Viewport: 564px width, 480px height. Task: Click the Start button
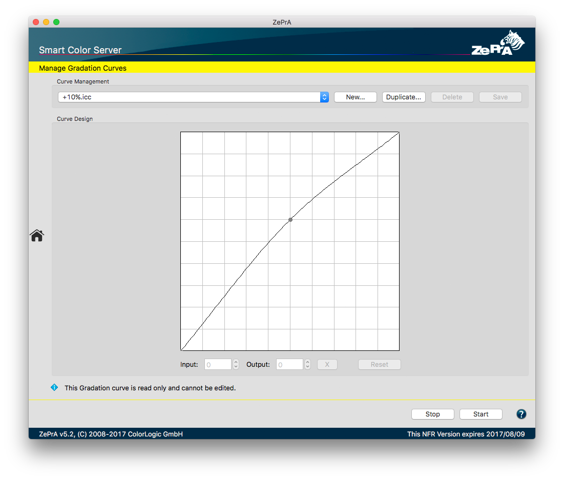pyautogui.click(x=481, y=414)
